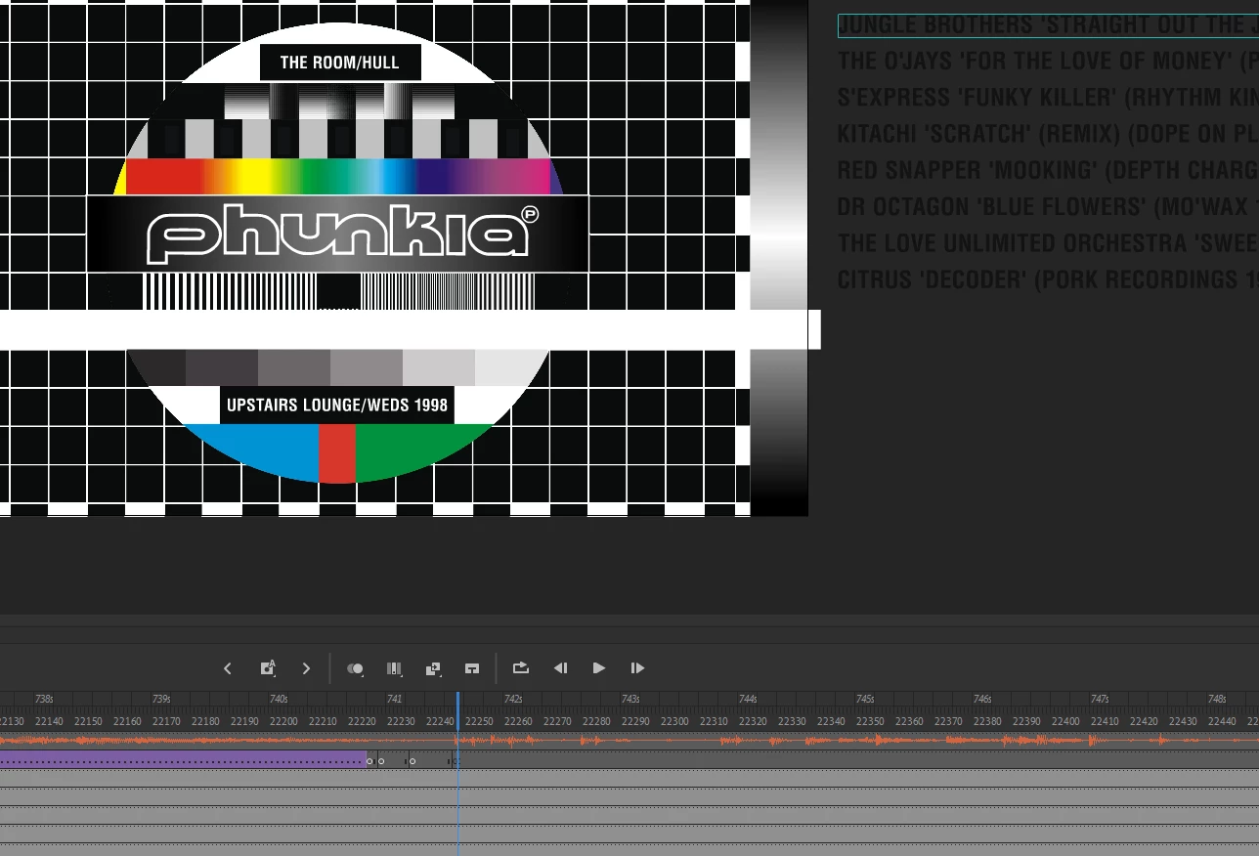Image resolution: width=1259 pixels, height=856 pixels.
Task: Jump to the 739s time mark
Action: 161,699
